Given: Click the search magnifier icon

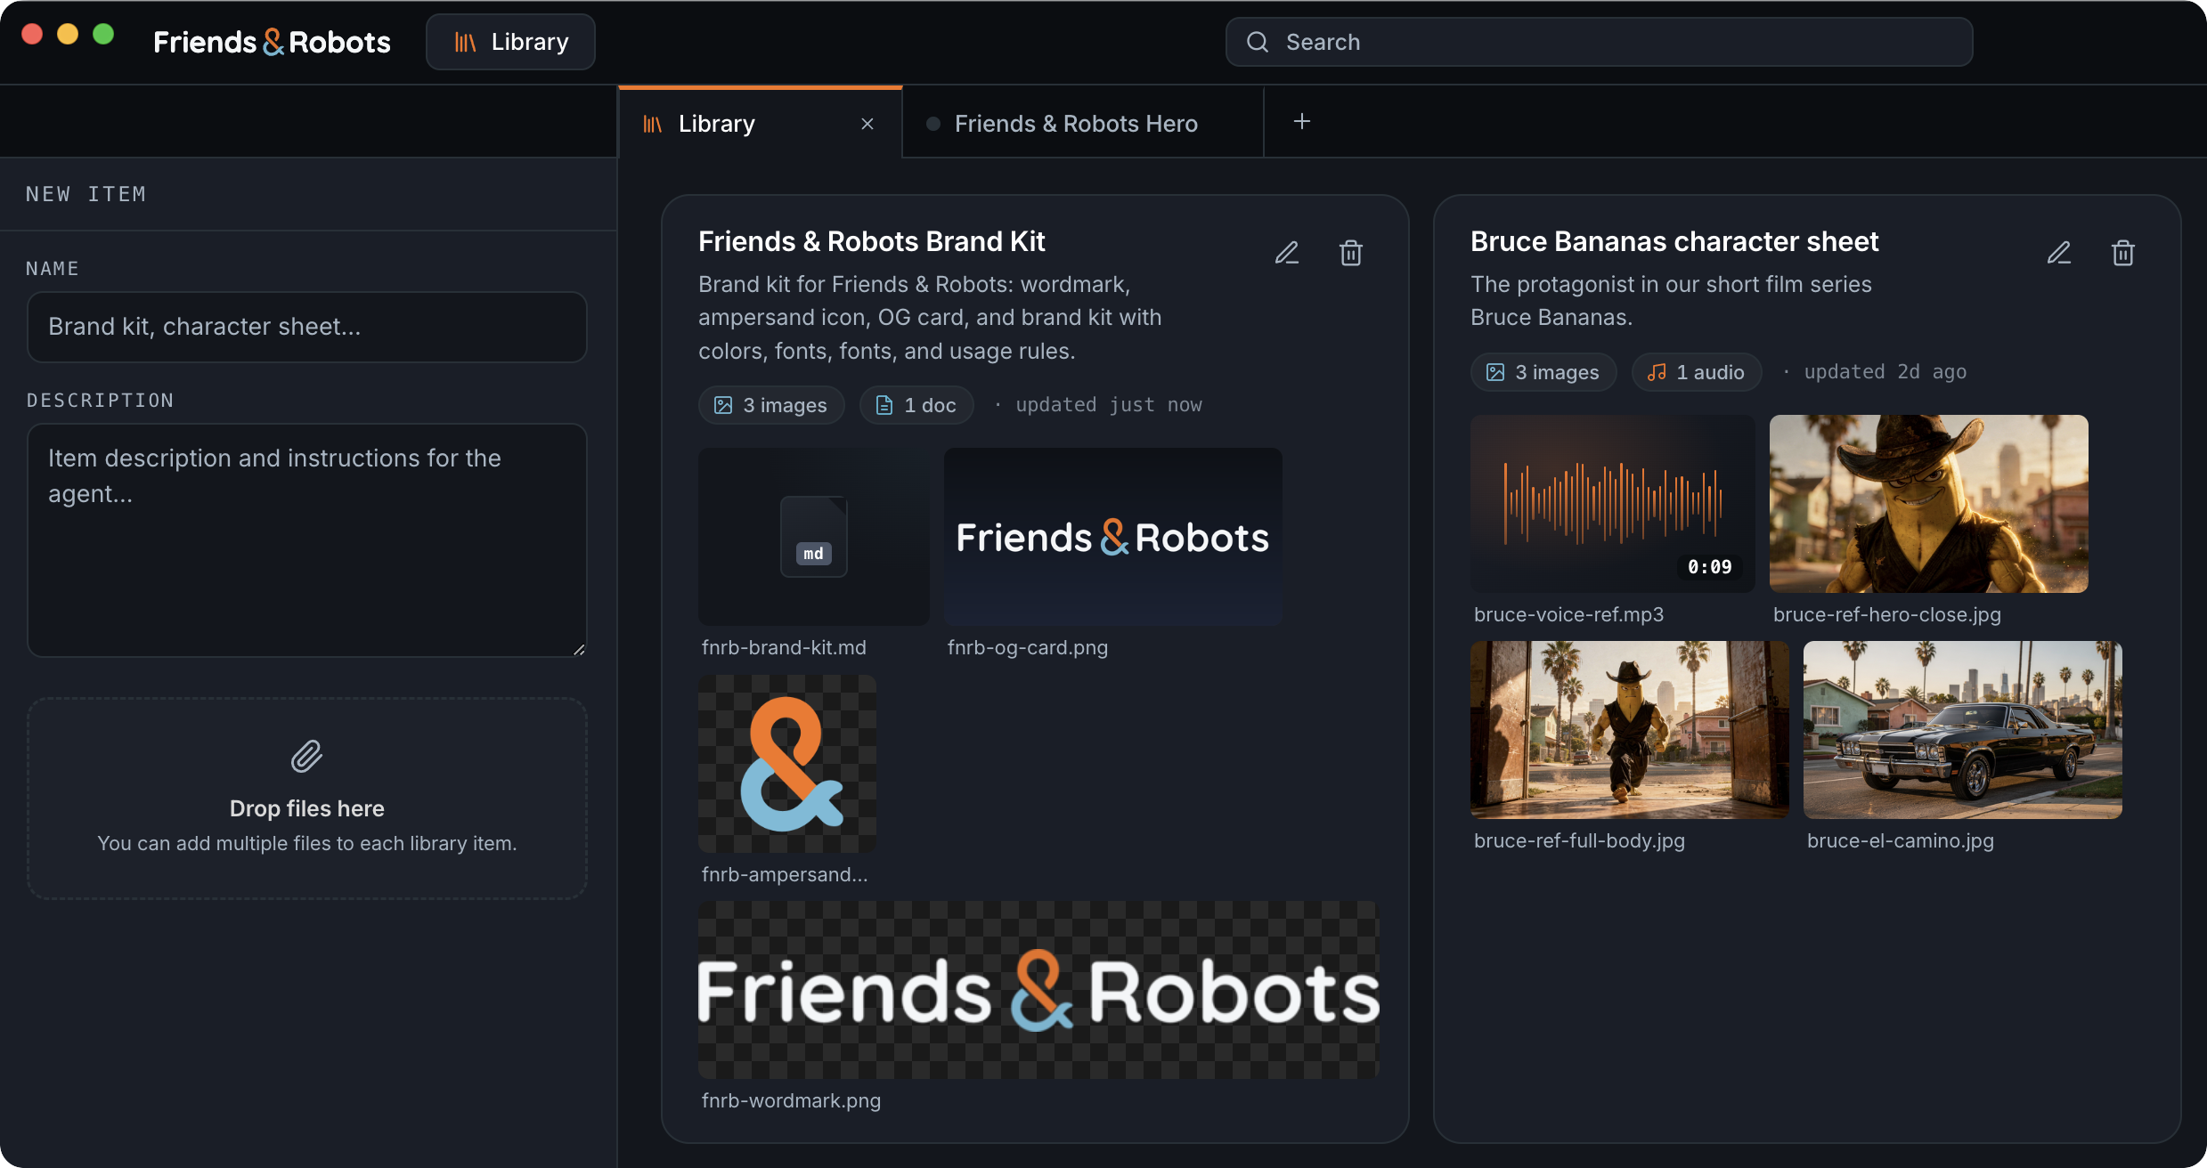Looking at the screenshot, I should pyautogui.click(x=1258, y=42).
